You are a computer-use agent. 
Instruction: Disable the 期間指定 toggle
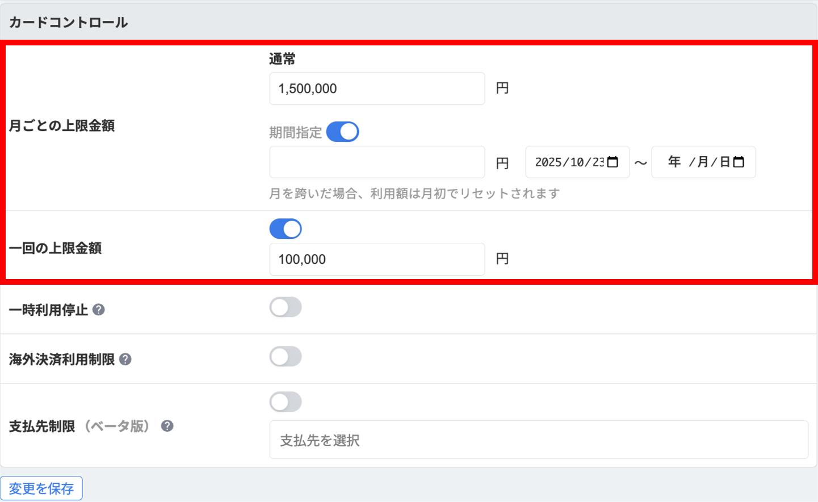[342, 132]
